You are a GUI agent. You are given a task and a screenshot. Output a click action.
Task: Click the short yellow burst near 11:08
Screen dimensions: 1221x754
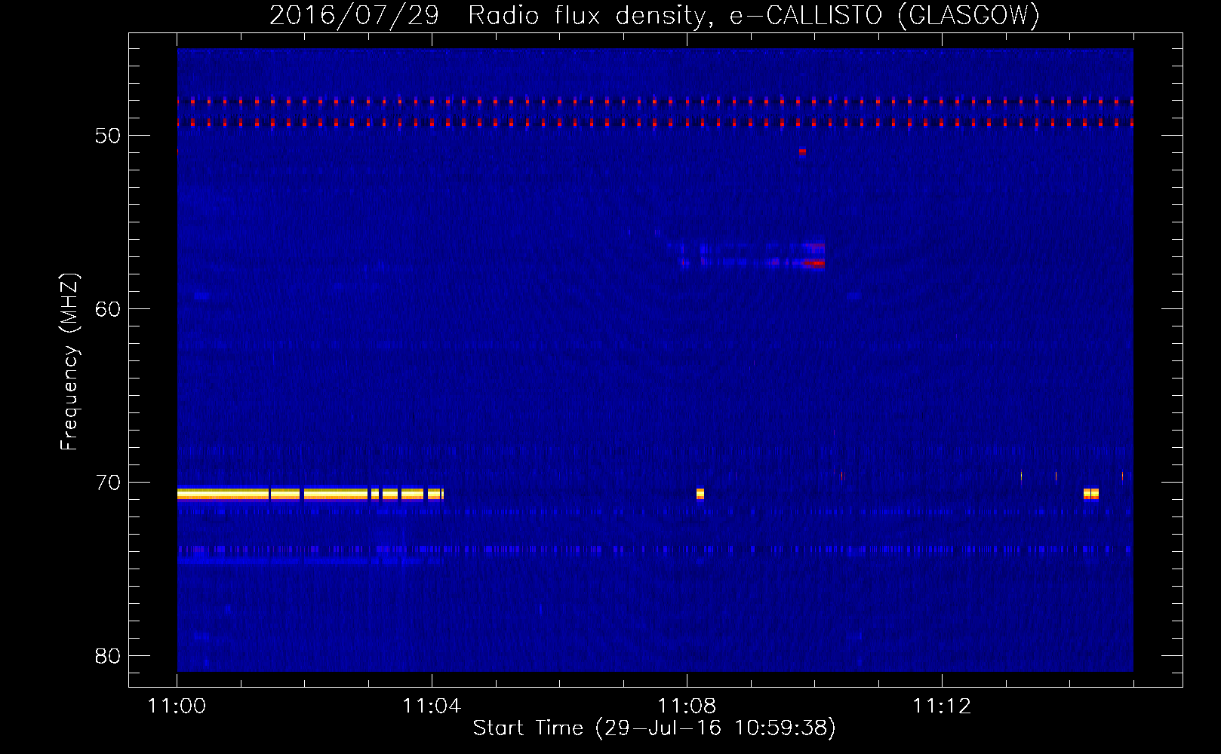click(700, 495)
